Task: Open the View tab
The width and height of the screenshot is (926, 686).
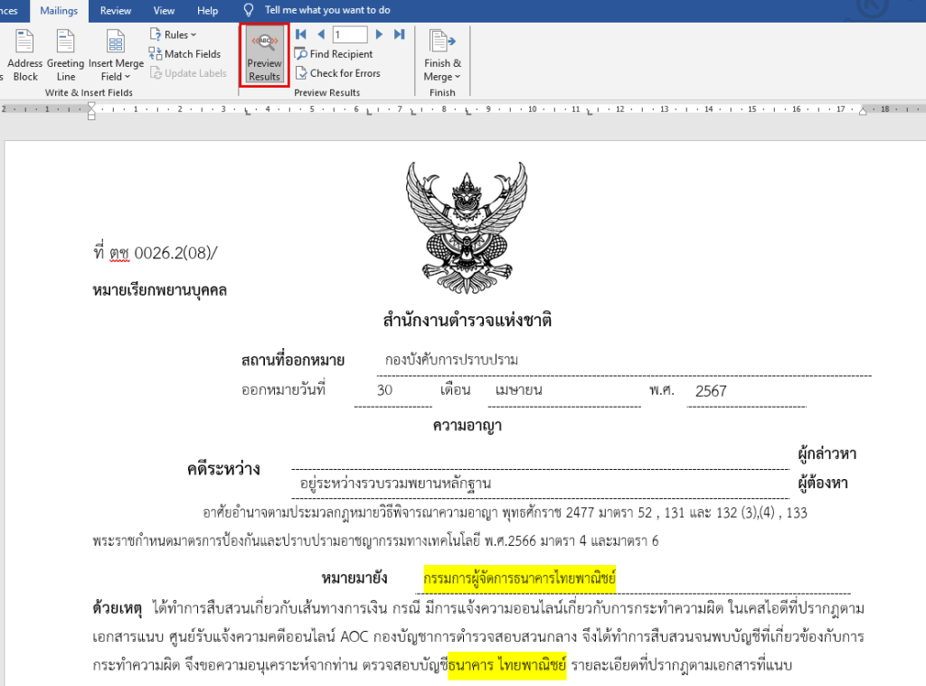Action: click(165, 11)
